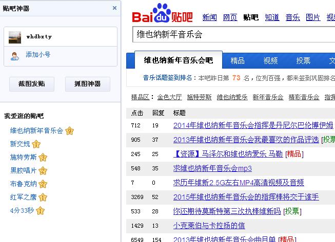Open the 新交规 bar link
This screenshot has height=242, width=335.
click(20, 144)
